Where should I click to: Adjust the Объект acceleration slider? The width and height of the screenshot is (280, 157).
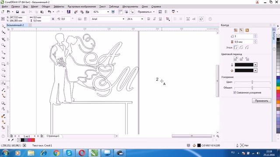coord(252,88)
